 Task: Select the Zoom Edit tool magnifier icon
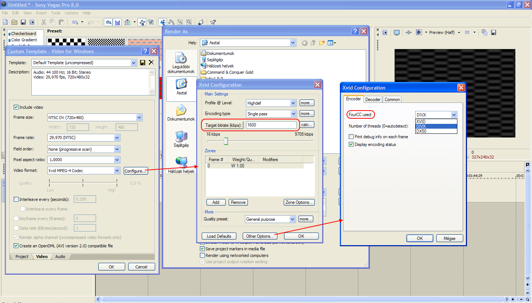pyautogui.click(x=189, y=22)
